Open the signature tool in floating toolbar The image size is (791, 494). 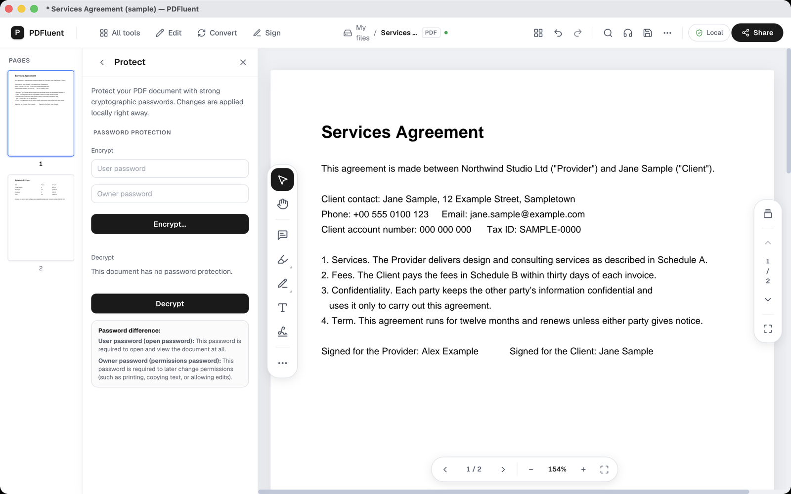282,332
